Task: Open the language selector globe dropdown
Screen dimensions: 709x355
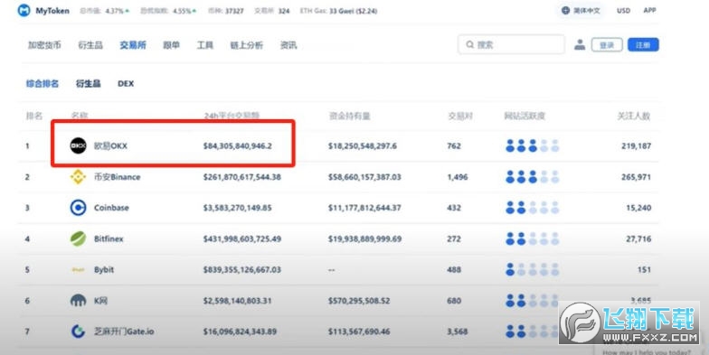Action: pos(581,11)
